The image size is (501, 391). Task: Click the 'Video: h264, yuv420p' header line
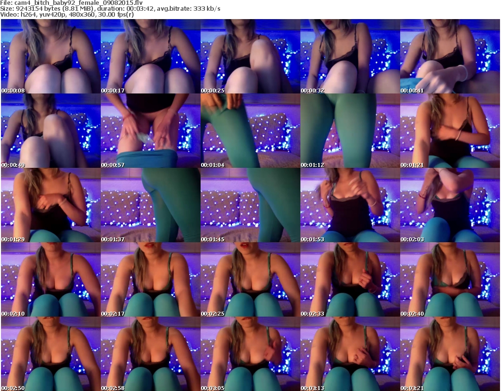[x=67, y=14]
